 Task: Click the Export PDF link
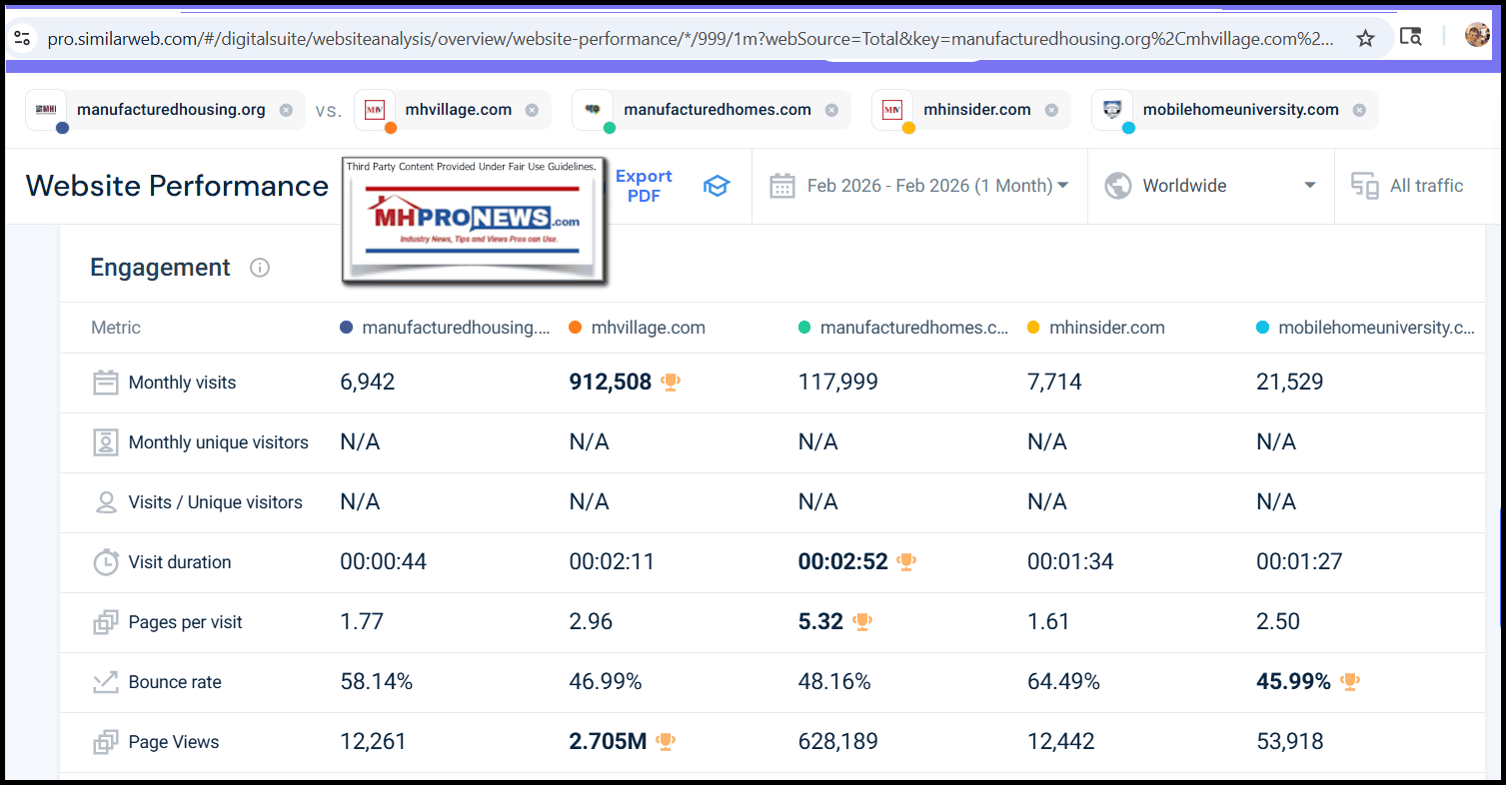(644, 186)
